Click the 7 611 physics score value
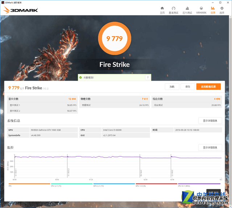 pos(145,99)
